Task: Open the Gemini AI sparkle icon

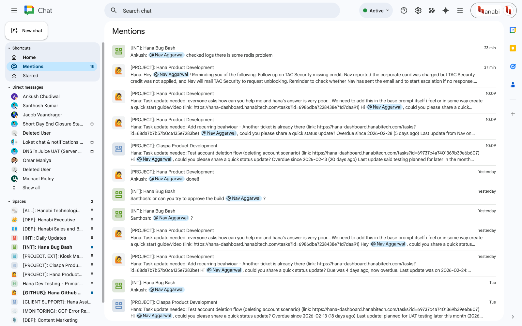Action: (445, 10)
